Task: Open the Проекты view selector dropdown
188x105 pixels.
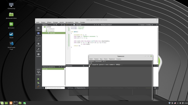Action: [x=48, y=24]
